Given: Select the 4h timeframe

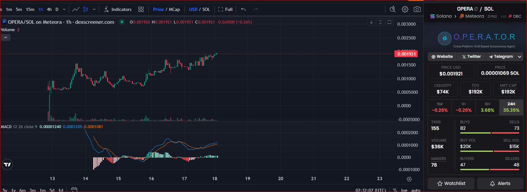Looking at the screenshot, I should click(49, 9).
